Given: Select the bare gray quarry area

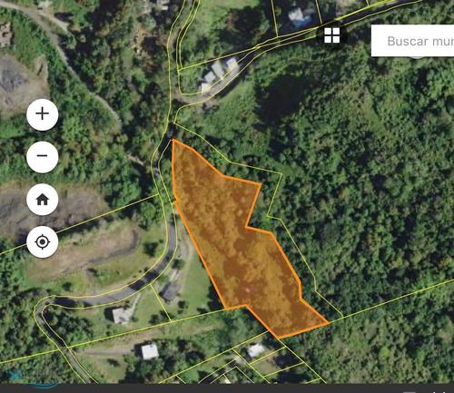Looking at the screenshot, I should pyautogui.click(x=18, y=82).
